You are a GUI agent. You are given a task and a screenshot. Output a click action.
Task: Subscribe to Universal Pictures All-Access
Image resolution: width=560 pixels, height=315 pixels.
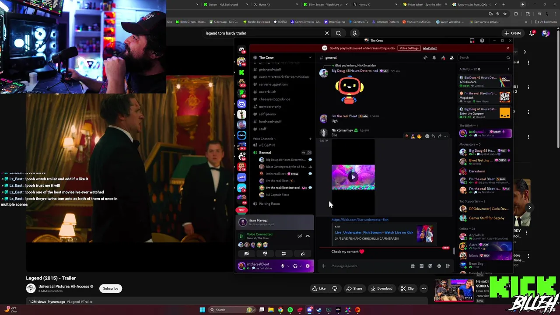point(110,288)
